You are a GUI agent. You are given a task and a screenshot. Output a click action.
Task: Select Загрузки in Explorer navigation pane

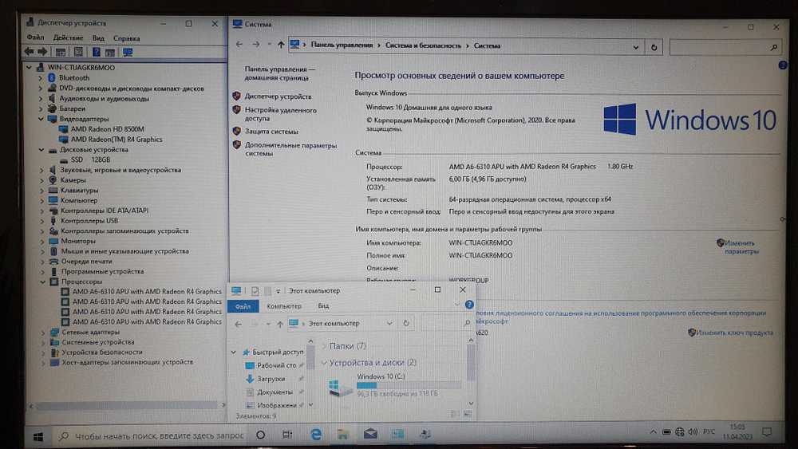[271, 379]
